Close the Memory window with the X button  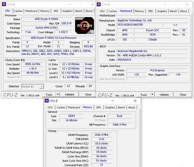135,101
